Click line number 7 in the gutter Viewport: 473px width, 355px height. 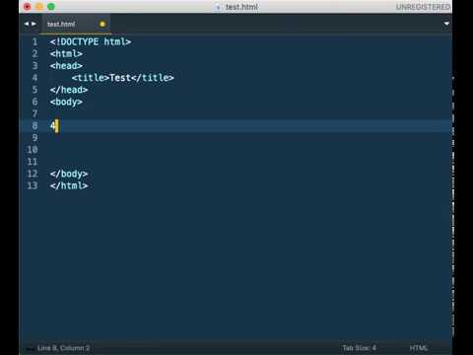(34, 113)
